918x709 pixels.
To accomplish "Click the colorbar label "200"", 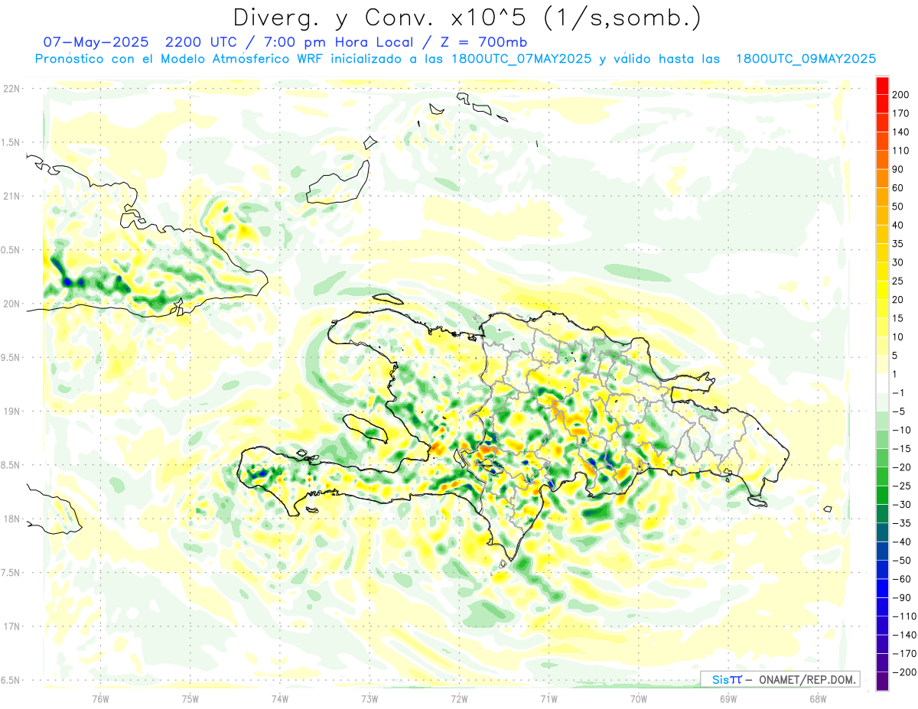I will click(901, 94).
